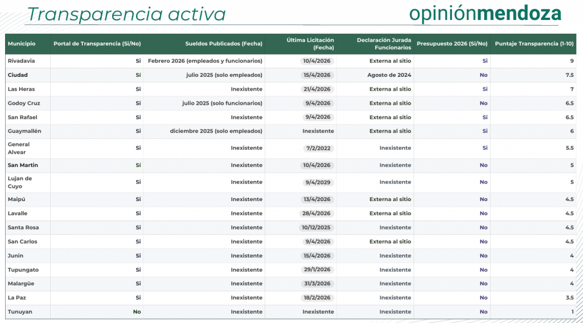The width and height of the screenshot is (583, 323).
Task: Click Tunuyan's Portal de Transparencia No value
Action: click(x=137, y=312)
